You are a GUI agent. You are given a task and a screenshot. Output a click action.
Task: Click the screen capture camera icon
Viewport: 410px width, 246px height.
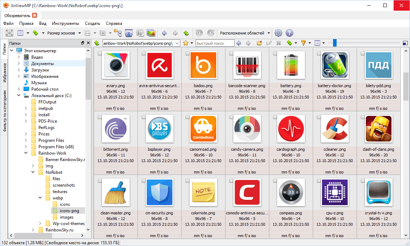click(x=129, y=33)
